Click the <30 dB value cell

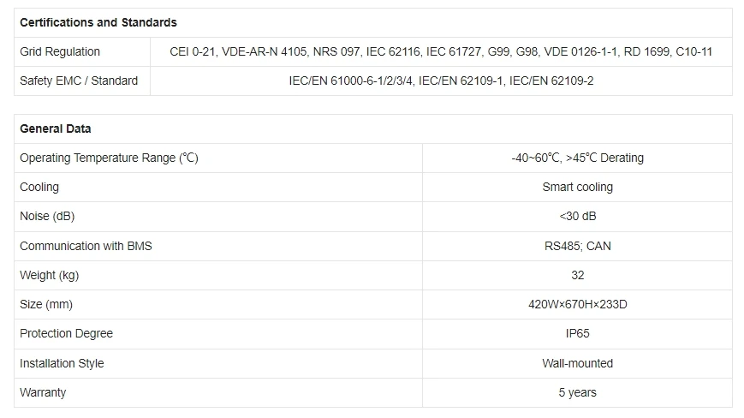pos(577,216)
